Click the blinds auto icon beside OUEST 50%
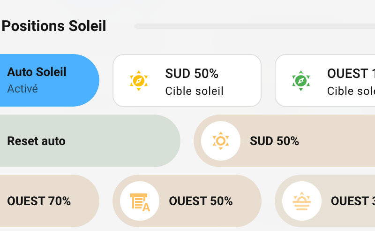 coord(140,201)
